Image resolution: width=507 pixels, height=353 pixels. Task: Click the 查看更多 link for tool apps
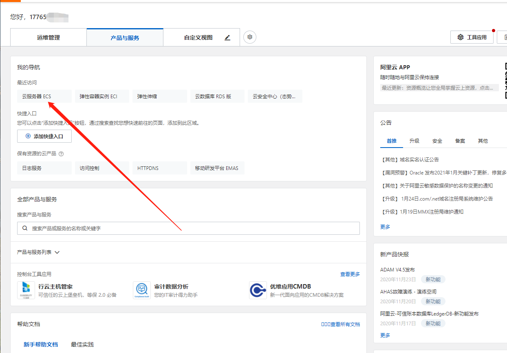350,274
